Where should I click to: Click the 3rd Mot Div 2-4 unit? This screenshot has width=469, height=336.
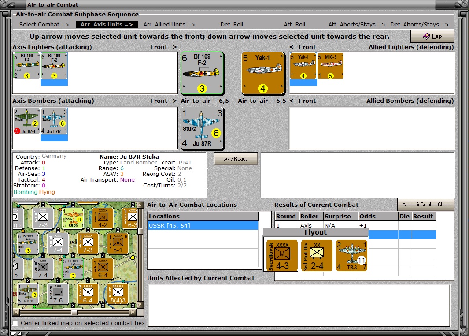[317, 255]
